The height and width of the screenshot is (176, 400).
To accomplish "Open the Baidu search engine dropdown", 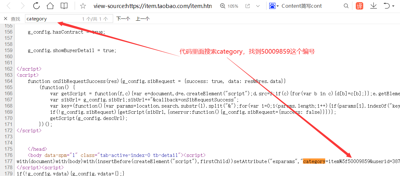I will pyautogui.click(x=274, y=6).
